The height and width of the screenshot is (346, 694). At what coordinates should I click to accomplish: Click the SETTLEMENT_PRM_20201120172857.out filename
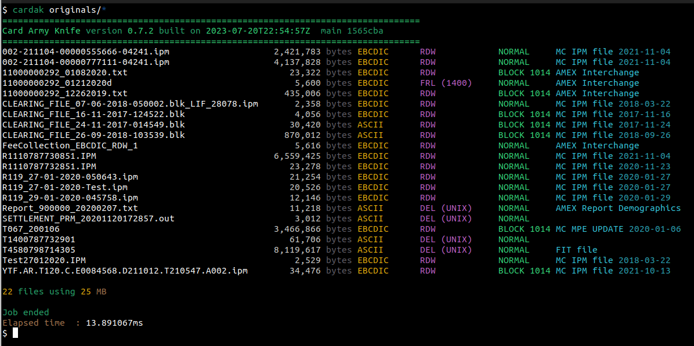pos(88,218)
